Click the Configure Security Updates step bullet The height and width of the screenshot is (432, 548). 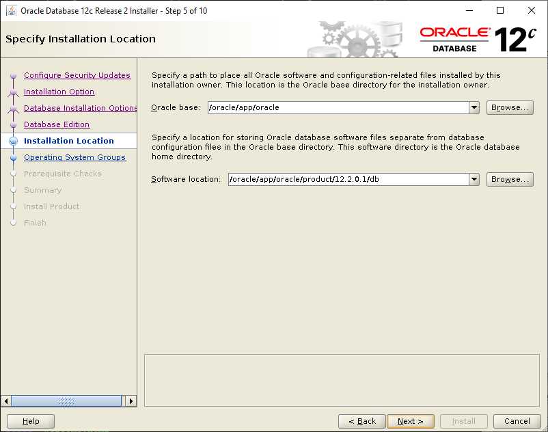click(13, 75)
